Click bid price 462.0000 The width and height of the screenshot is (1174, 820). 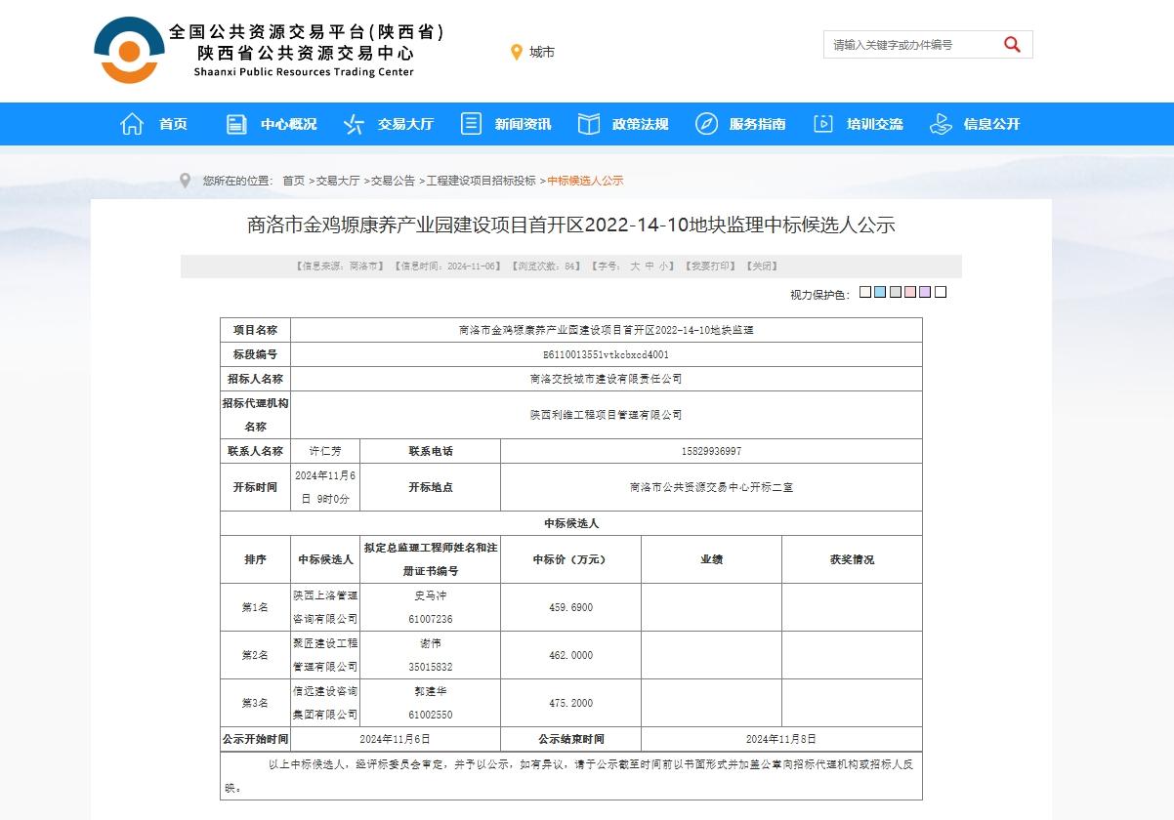pos(571,655)
